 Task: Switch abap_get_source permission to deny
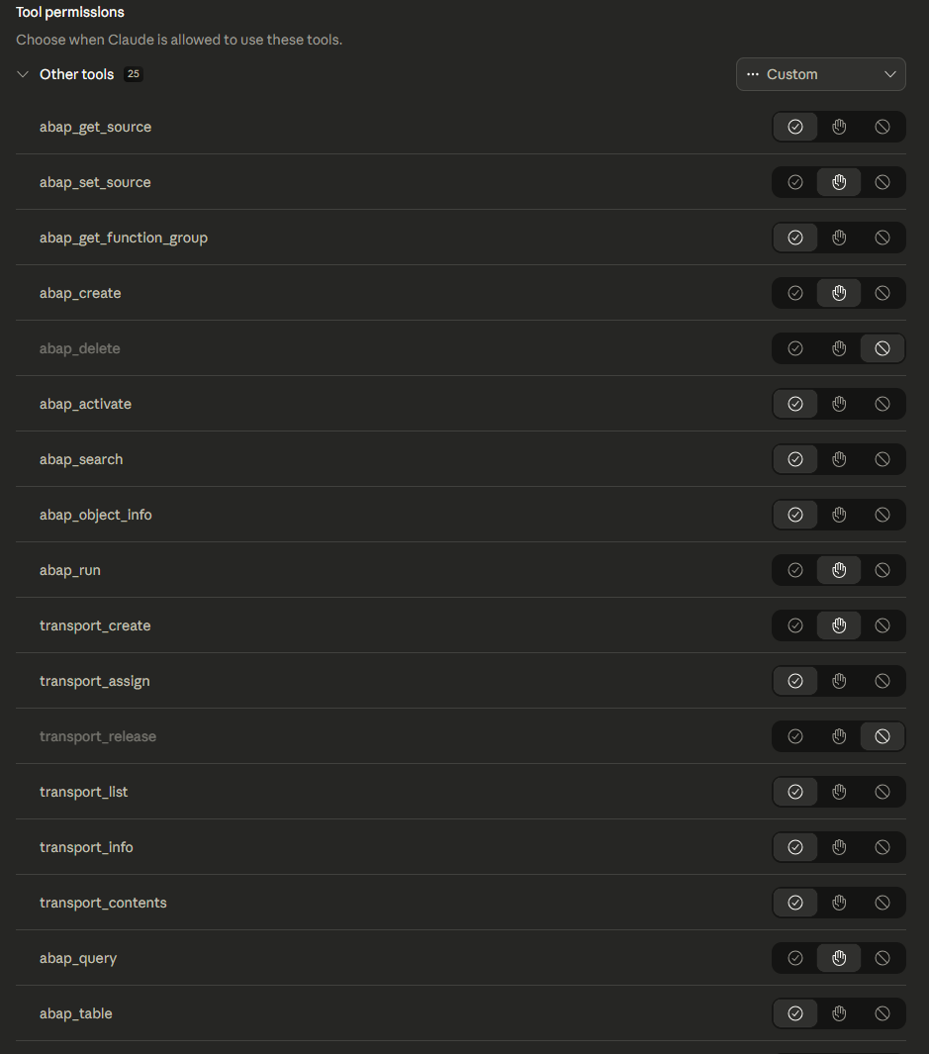pos(883,127)
